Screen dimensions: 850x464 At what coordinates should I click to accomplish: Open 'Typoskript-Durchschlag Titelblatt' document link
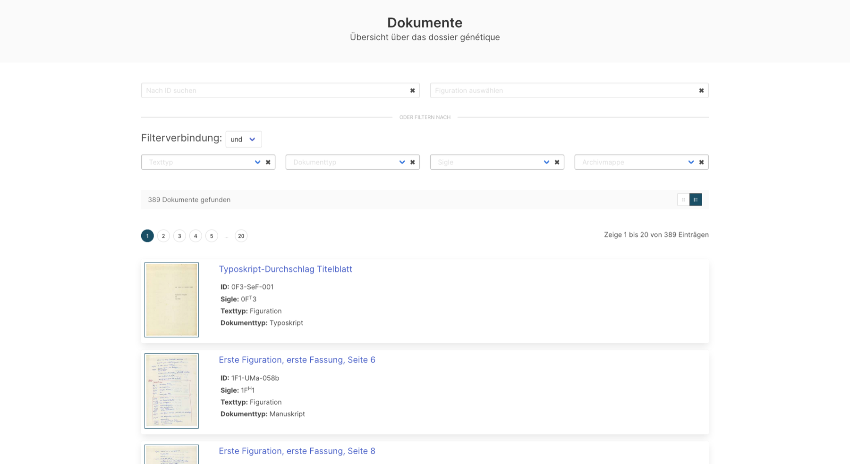pyautogui.click(x=285, y=269)
